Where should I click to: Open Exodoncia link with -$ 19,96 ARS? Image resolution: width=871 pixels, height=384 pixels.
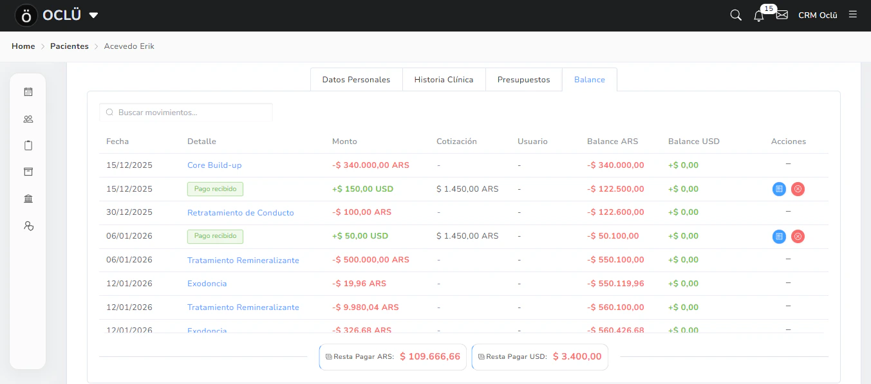coord(207,284)
